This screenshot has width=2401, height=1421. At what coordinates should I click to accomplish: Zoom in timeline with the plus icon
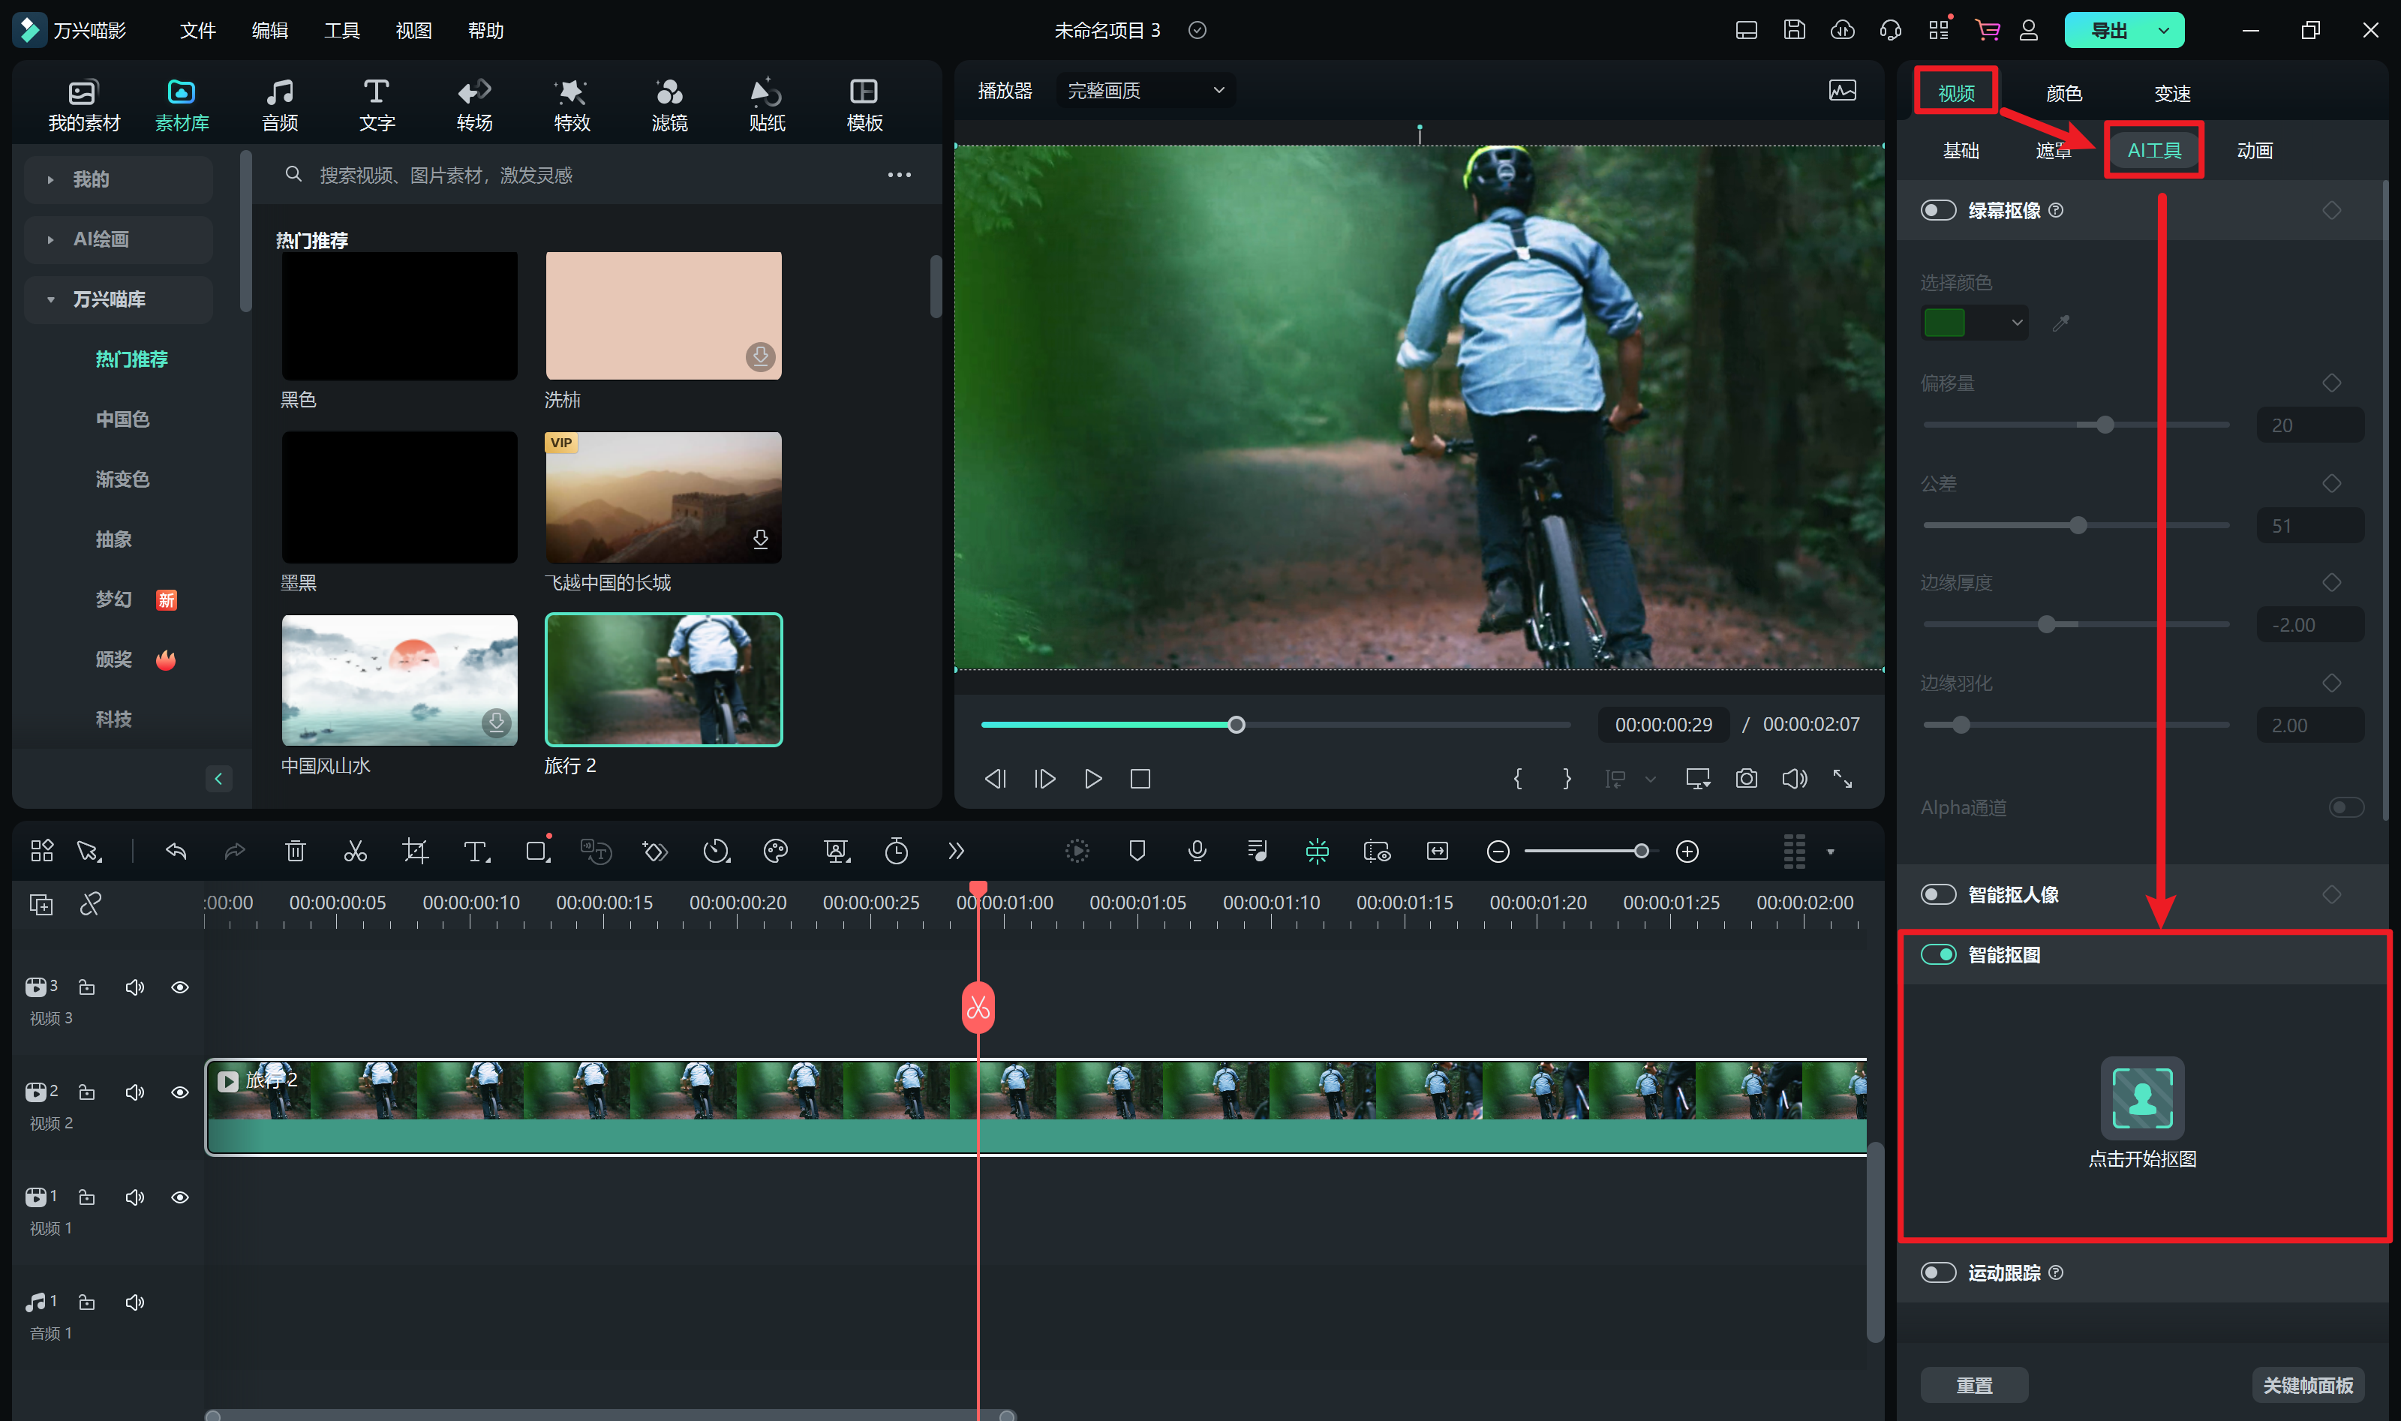(1687, 850)
